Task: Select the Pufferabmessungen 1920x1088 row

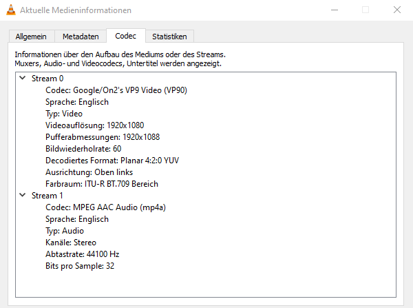Action: [103, 137]
